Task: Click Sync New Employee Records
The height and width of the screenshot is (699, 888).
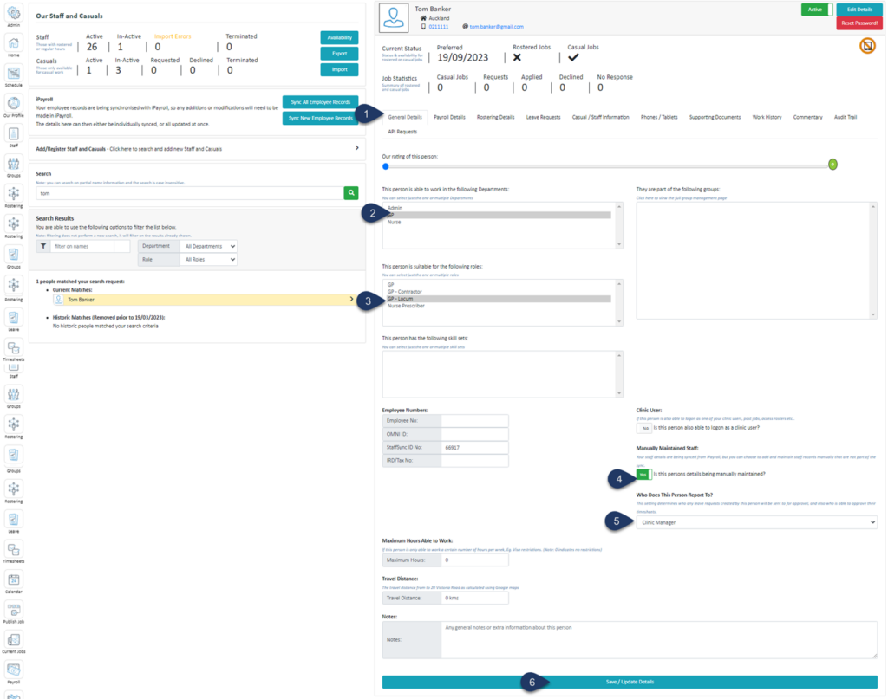Action: [x=321, y=118]
